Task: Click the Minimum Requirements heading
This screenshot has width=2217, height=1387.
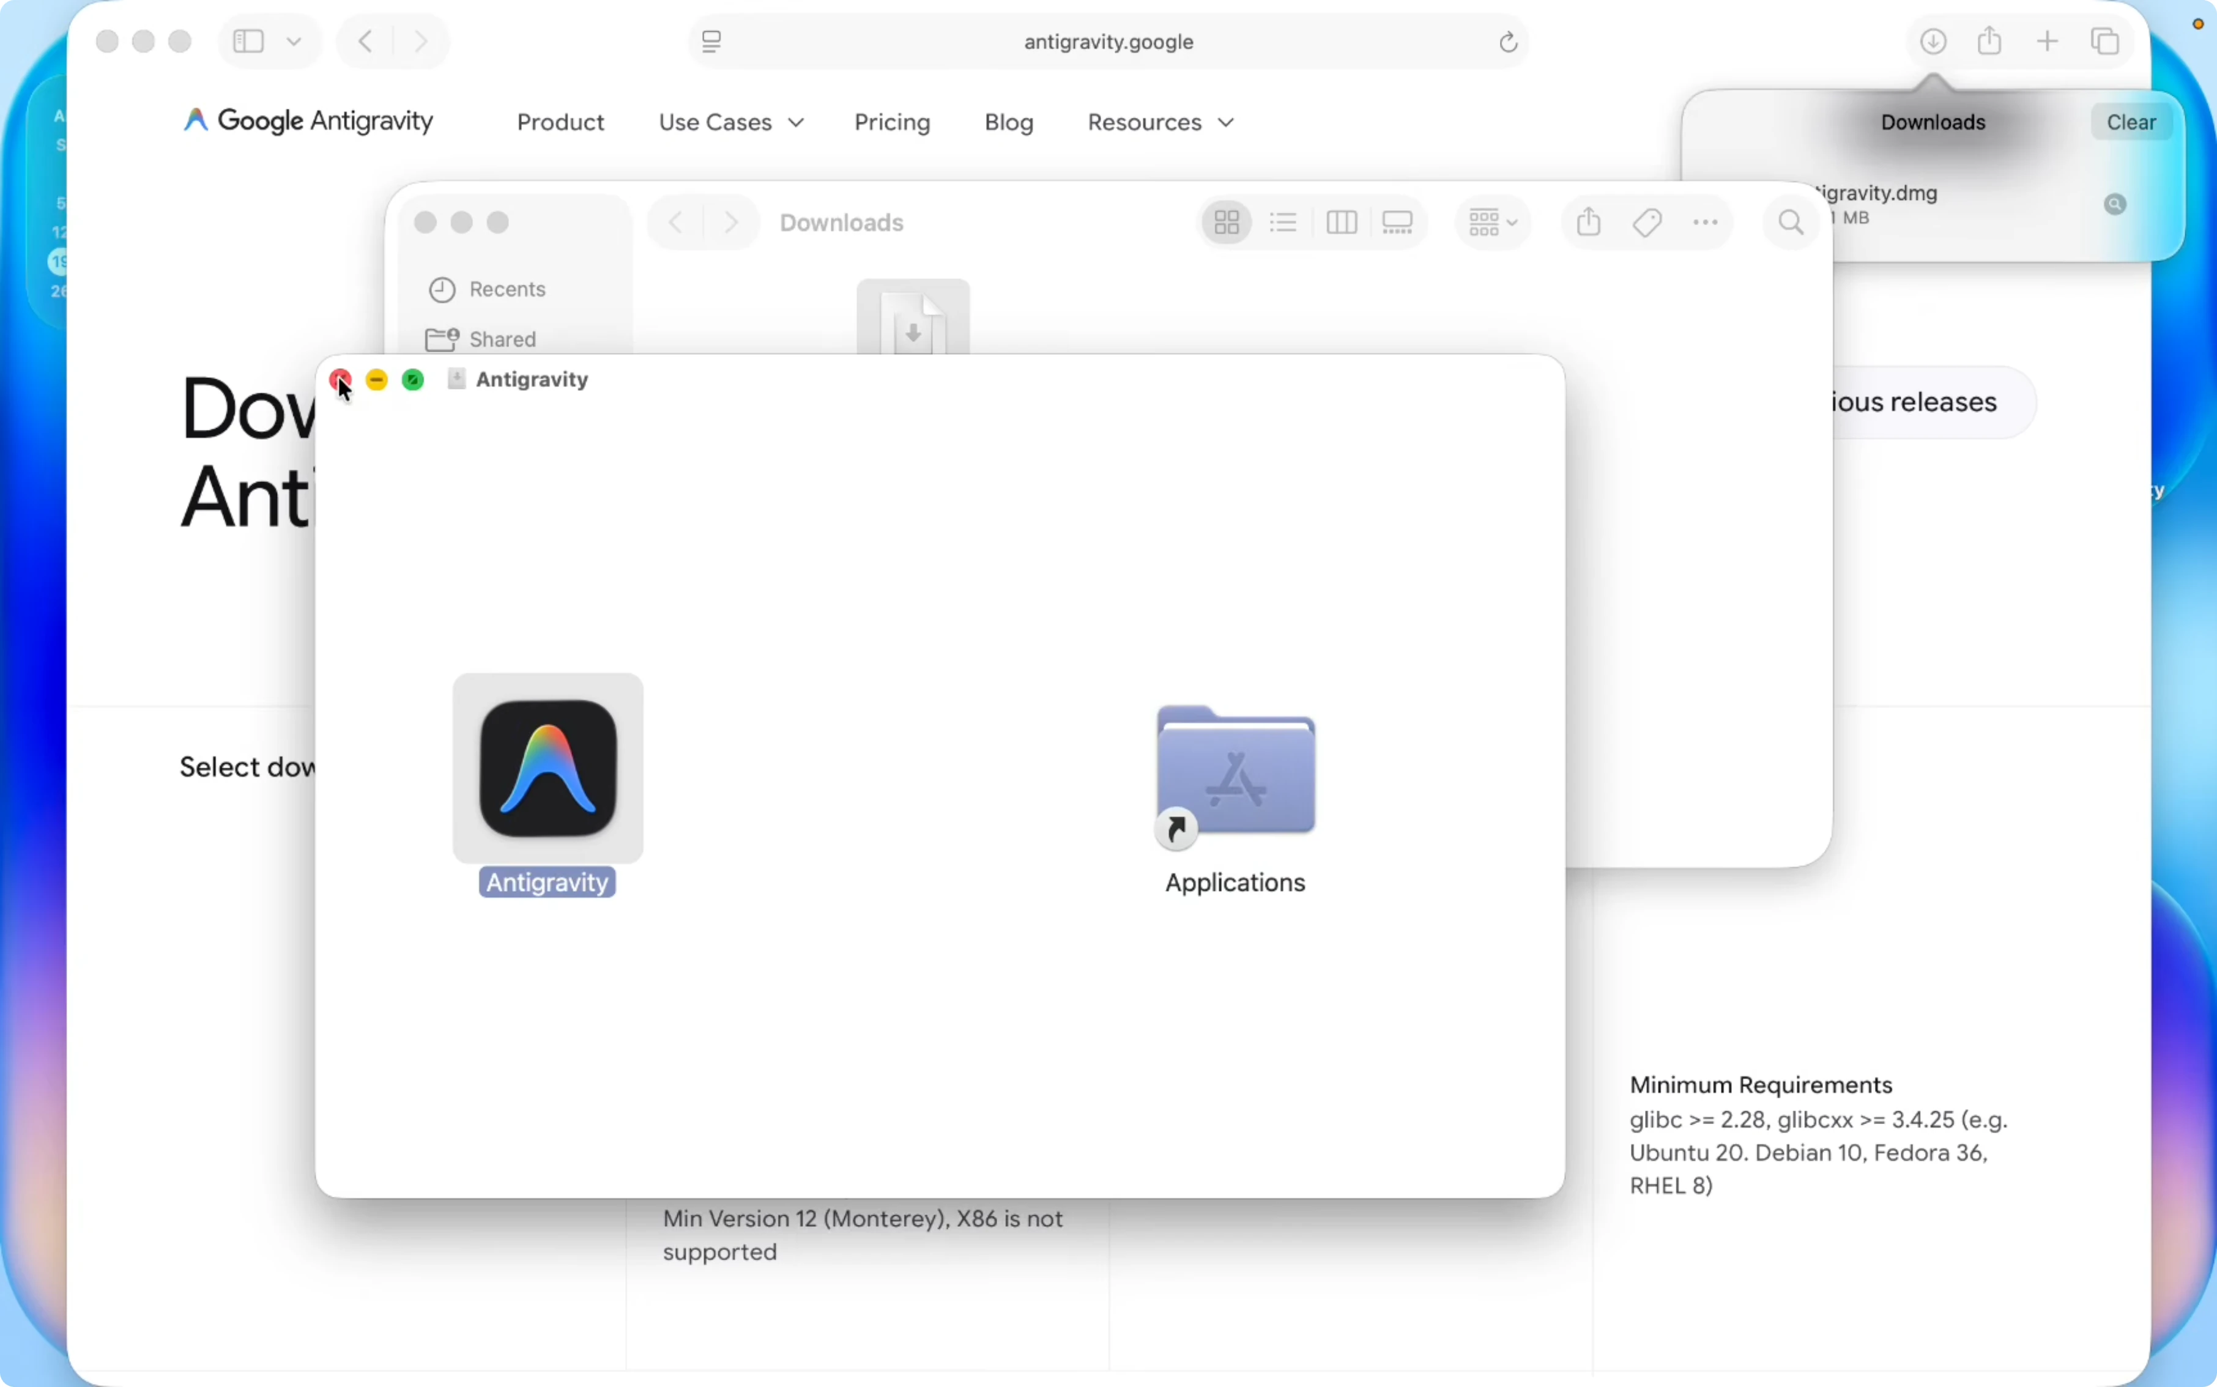Action: [x=1761, y=1085]
